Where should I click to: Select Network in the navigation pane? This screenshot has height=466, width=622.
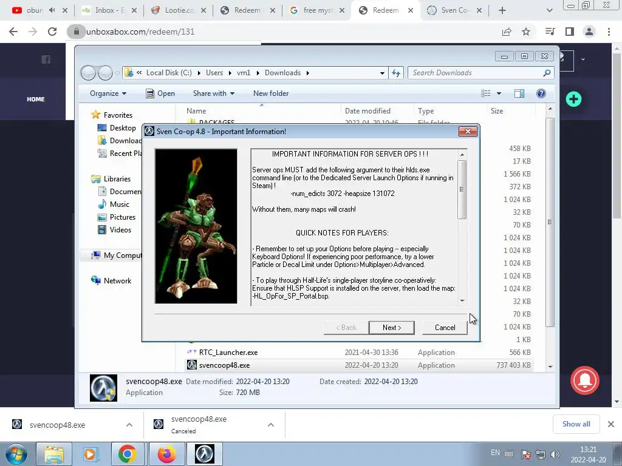click(x=117, y=280)
